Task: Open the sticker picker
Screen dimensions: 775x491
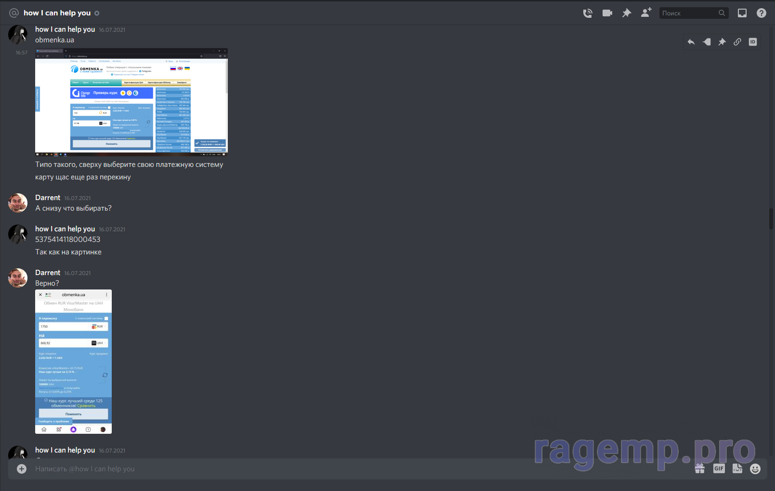Action: pyautogui.click(x=737, y=469)
